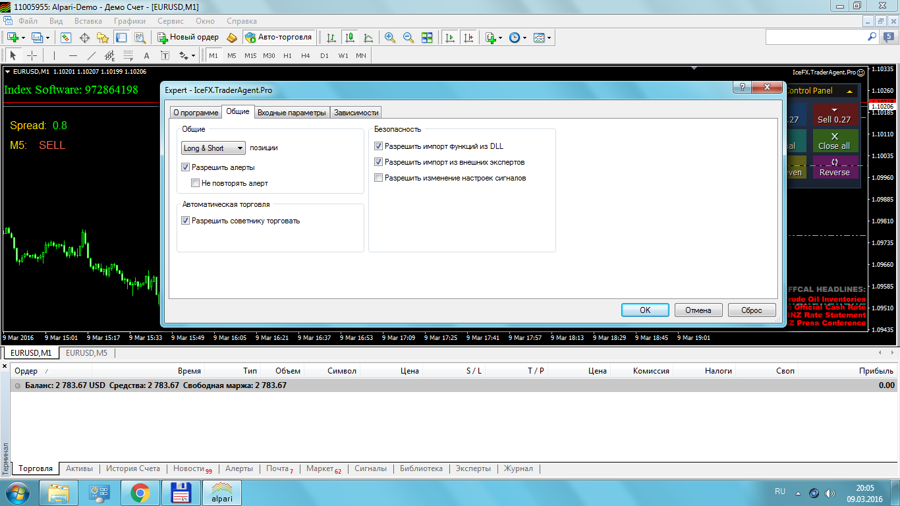Image resolution: width=900 pixels, height=506 pixels.
Task: Switch chart to candlesticks icon
Action: click(x=350, y=38)
